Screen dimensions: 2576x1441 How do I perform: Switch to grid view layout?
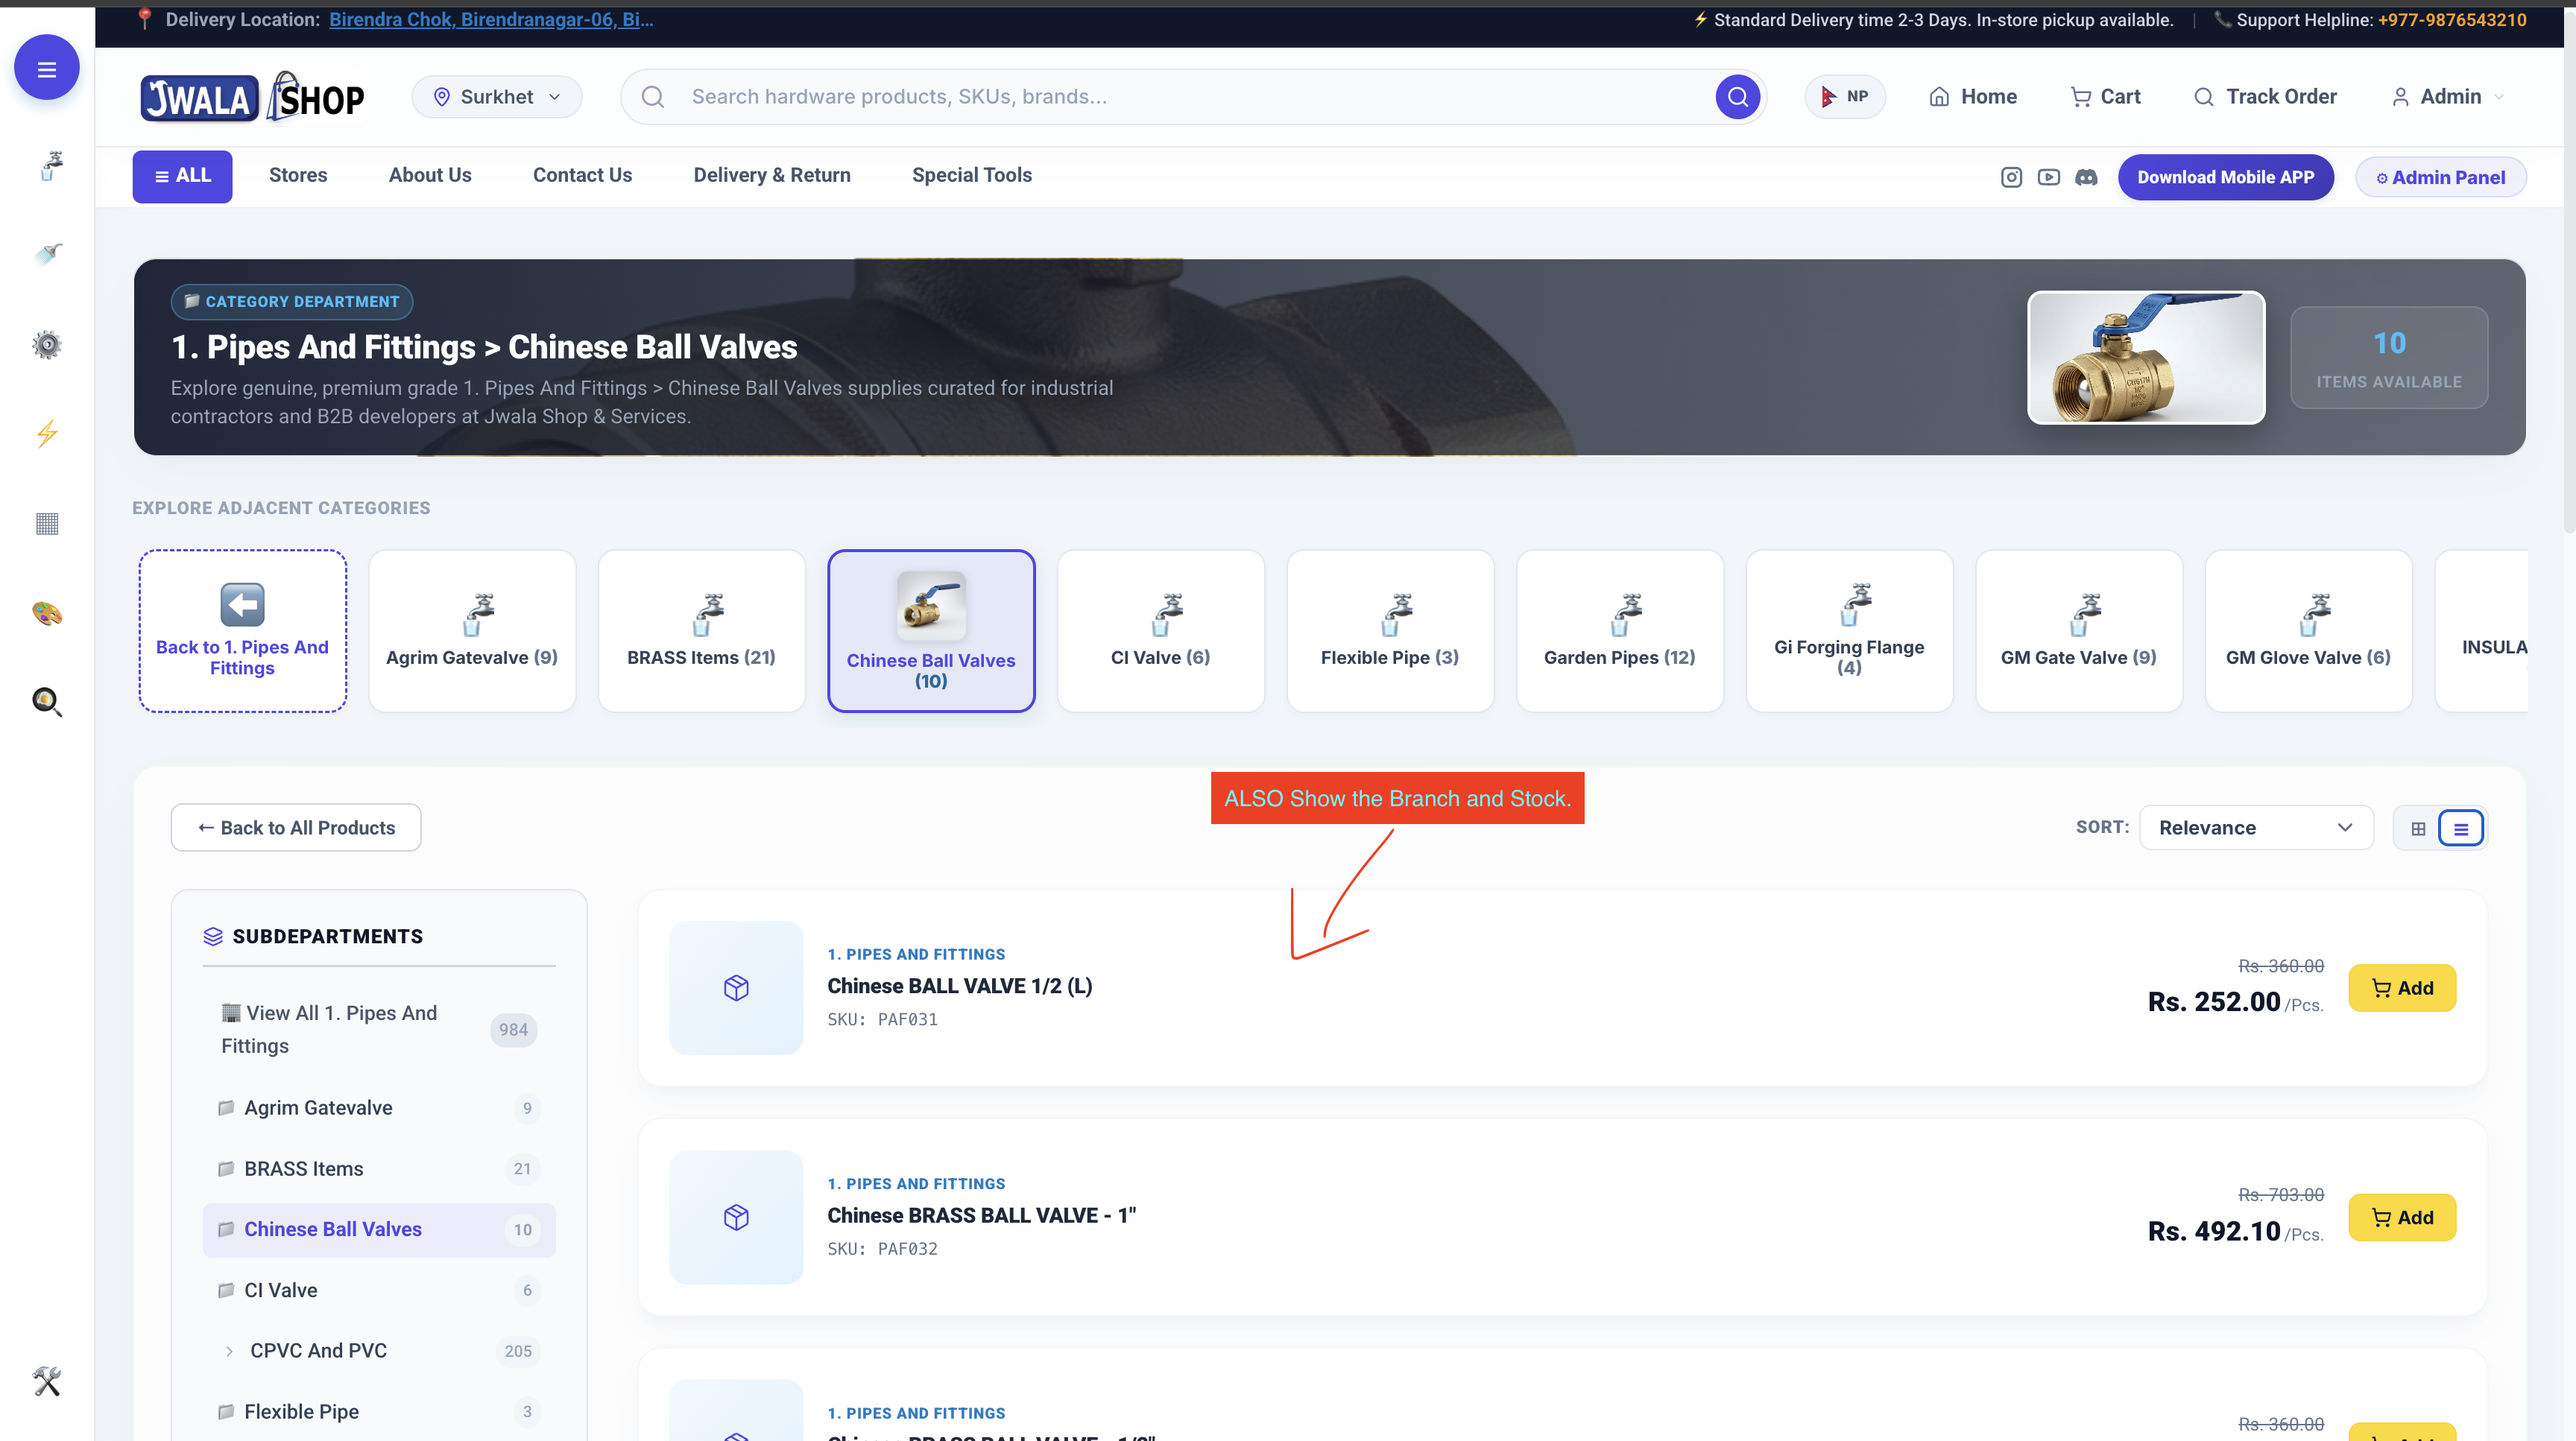click(x=2418, y=829)
